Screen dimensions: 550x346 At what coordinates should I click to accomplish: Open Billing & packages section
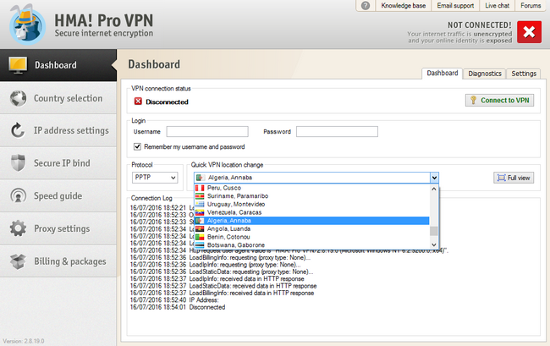[58, 261]
